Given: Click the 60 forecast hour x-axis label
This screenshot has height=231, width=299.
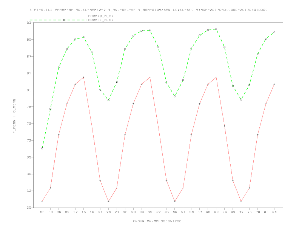Looking at the screenshot, I should [x=208, y=212].
